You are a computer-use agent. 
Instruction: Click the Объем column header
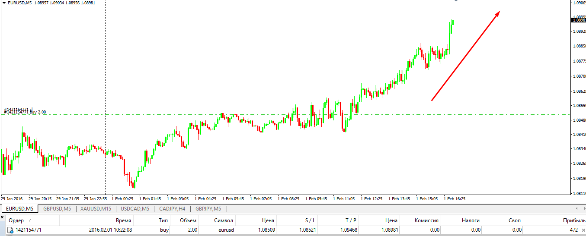click(x=189, y=220)
